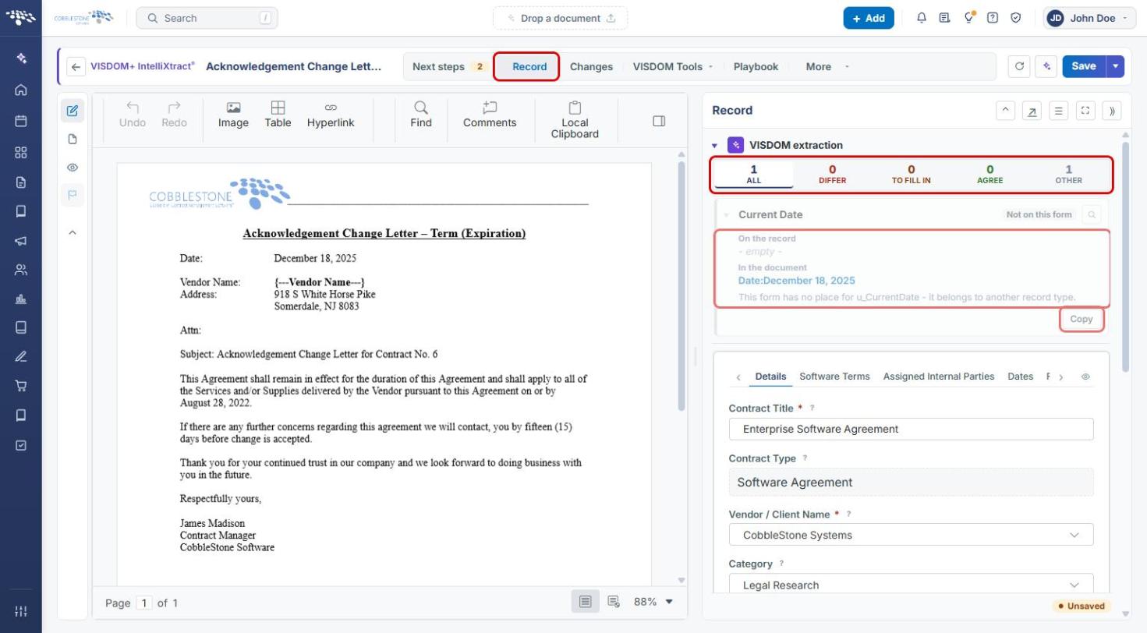1147x633 pixels.
Task: Click the shield icon in the top bar
Action: coord(1016,18)
